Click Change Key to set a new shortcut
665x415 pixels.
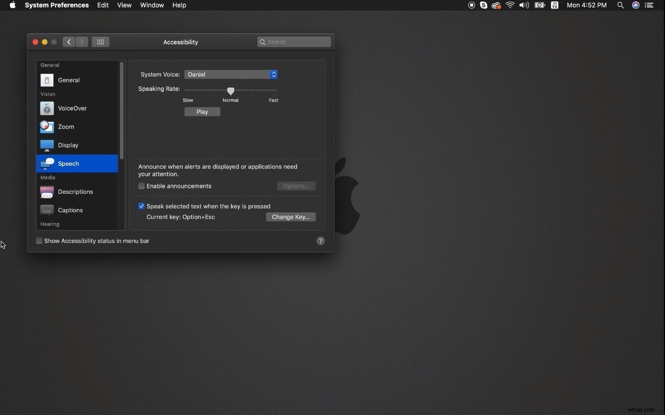[x=291, y=217]
